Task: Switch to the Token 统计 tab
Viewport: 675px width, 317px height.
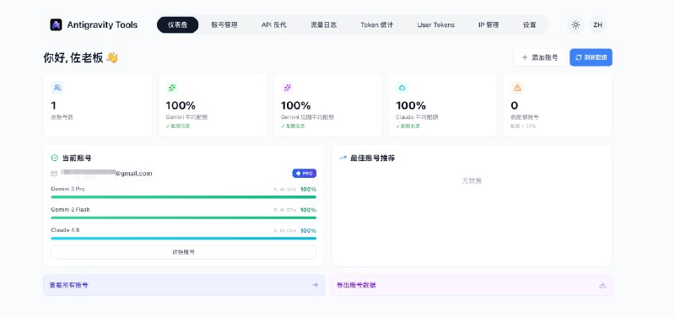Action: (x=376, y=25)
